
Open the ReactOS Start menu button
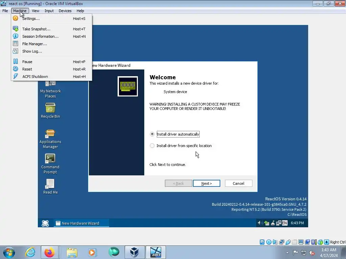(x=45, y=223)
